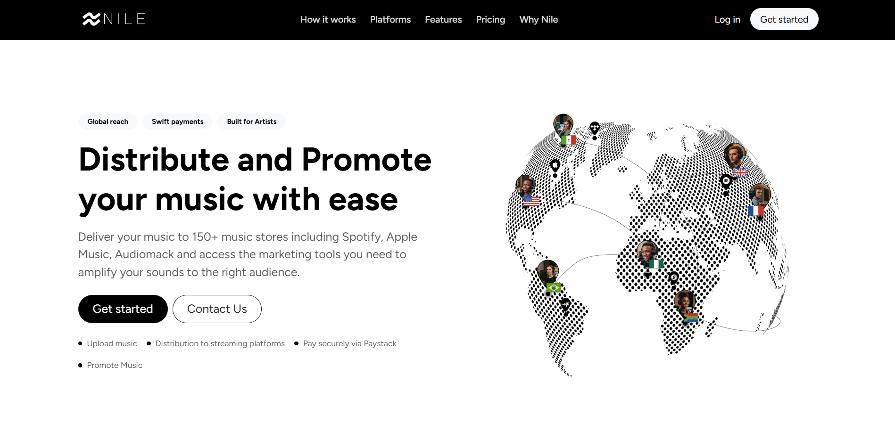Click the Apple Music pin on globe
This screenshot has height=448, width=895.
tap(555, 165)
